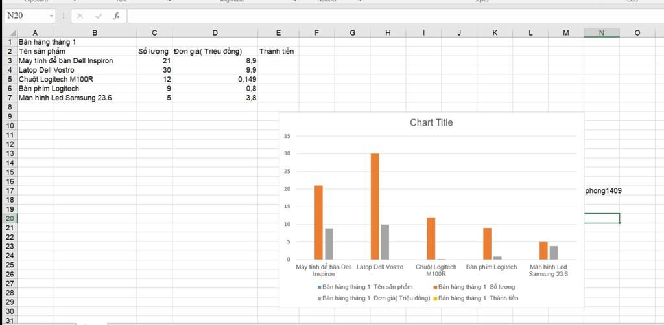Click axis label 'Chuột Logitech M100R' in chart

pyautogui.click(x=436, y=271)
